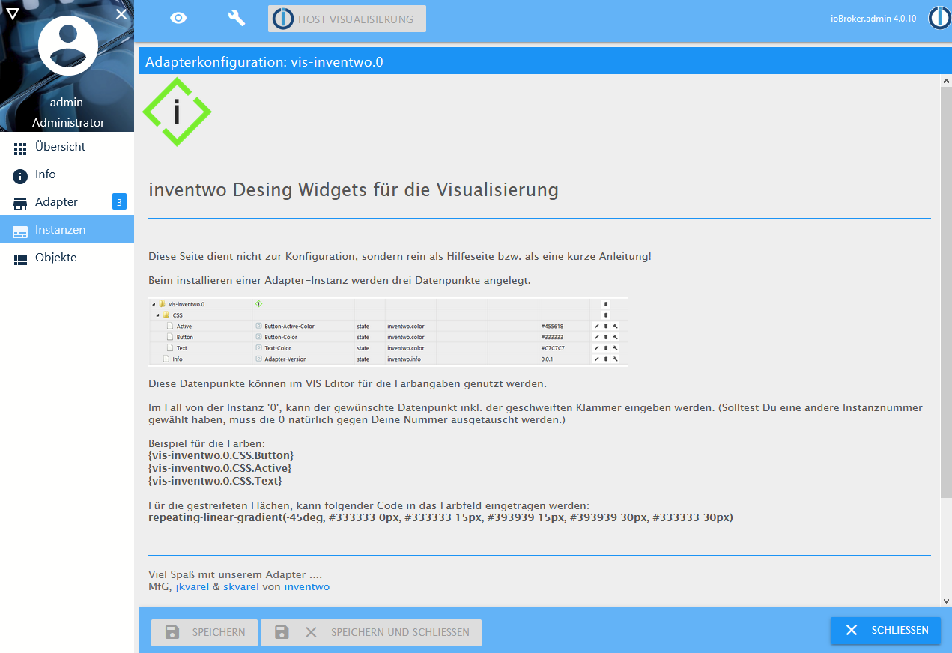The width and height of the screenshot is (952, 653).
Task: Click the text {vis-inventwo.0.CSS.Active}
Action: click(x=220, y=468)
